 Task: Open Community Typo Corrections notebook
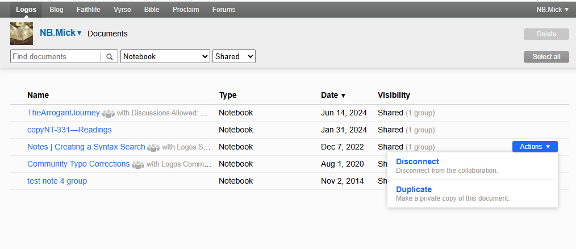pyautogui.click(x=78, y=164)
